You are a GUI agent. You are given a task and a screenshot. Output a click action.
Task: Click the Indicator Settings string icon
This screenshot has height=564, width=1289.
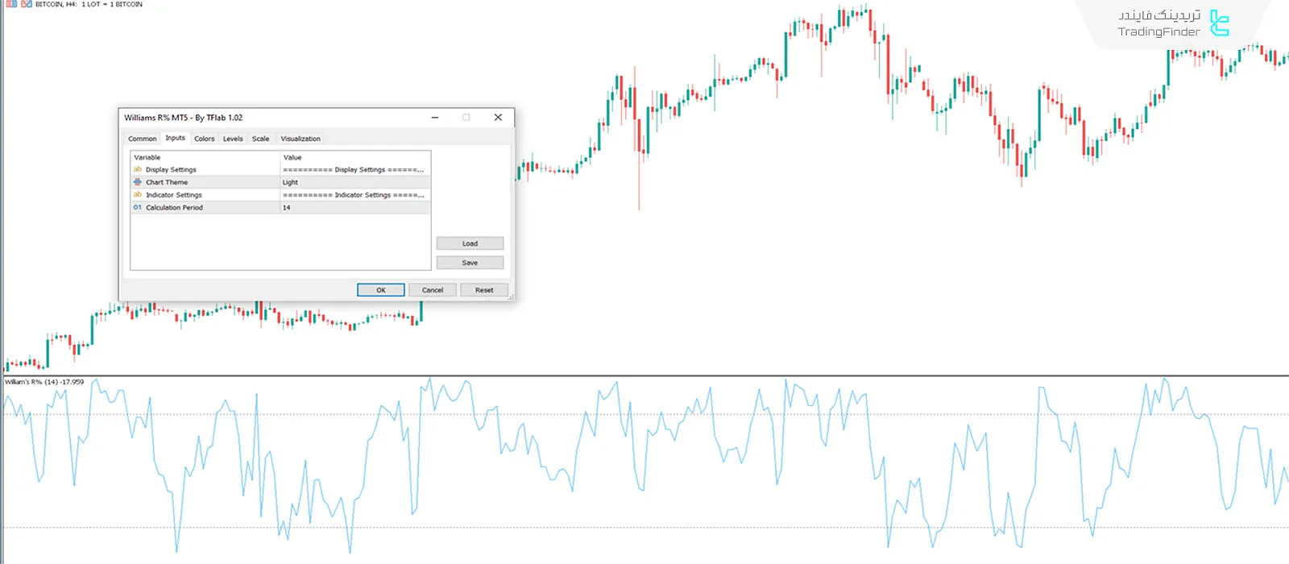pyautogui.click(x=137, y=194)
